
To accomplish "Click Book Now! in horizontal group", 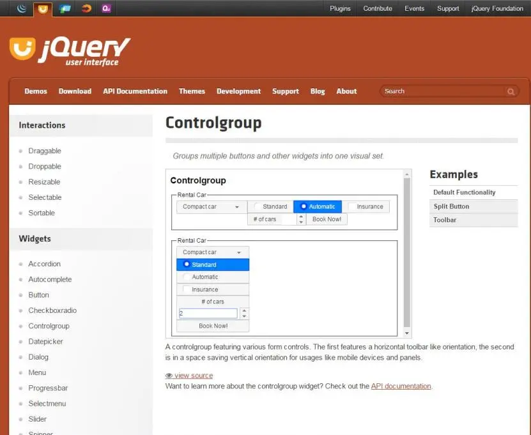I will (327, 219).
